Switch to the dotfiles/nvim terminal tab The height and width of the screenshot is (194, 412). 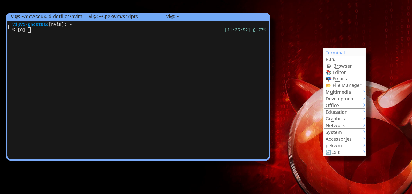click(47, 17)
